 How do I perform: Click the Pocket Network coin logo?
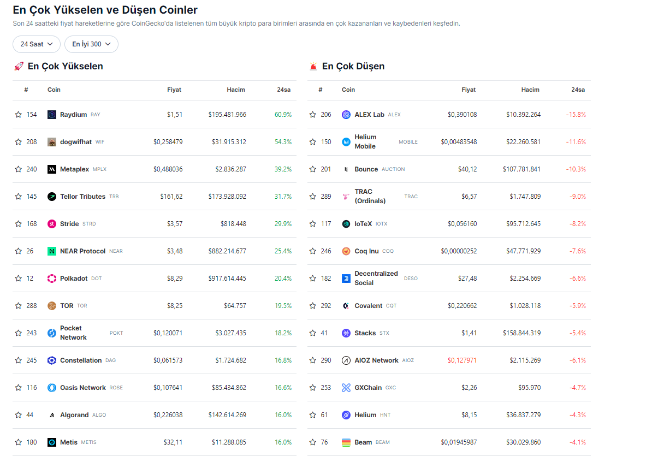[x=52, y=333]
